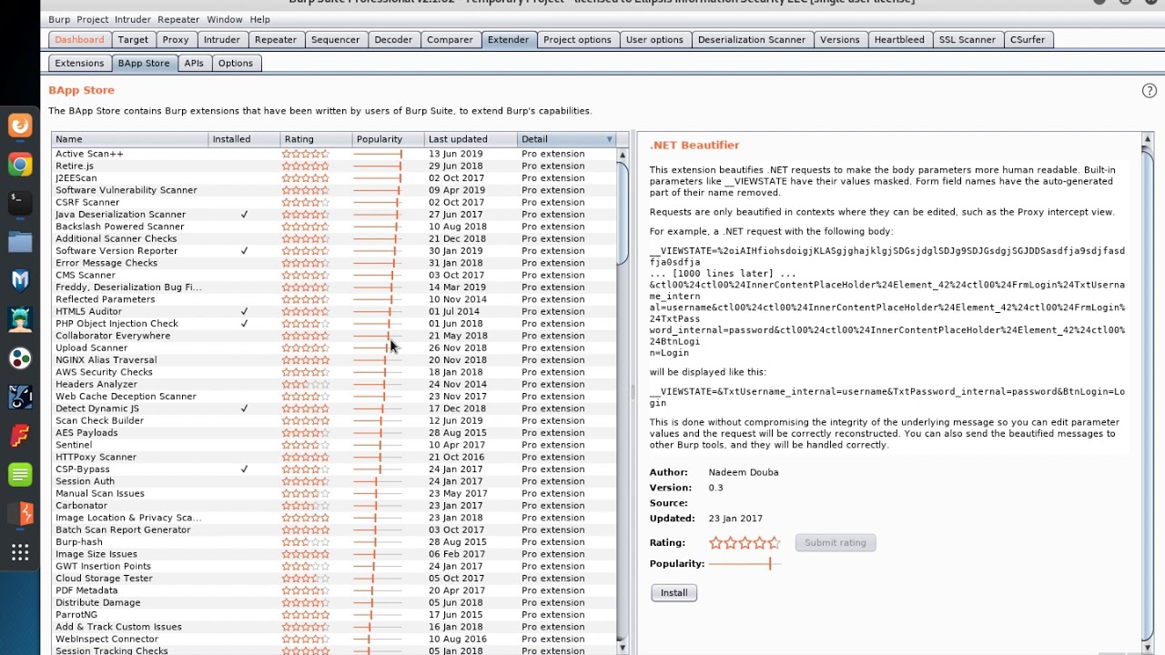Select the AES Payloads extension

coord(334,433)
